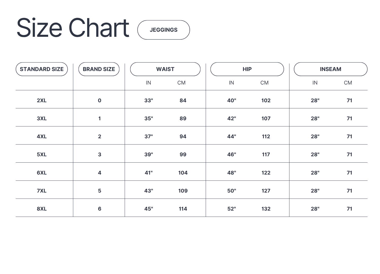380x274 pixels.
Task: Select the 52" hip measurement
Action: pyautogui.click(x=232, y=209)
